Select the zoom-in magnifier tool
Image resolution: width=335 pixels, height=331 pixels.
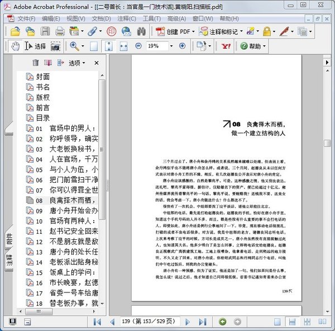point(74,46)
